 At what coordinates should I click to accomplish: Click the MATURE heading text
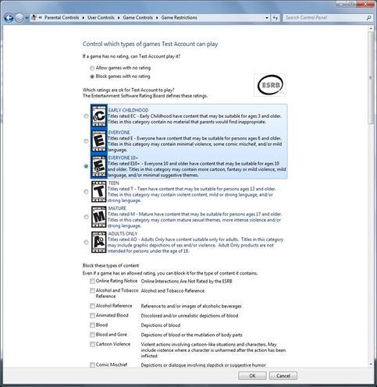117,208
